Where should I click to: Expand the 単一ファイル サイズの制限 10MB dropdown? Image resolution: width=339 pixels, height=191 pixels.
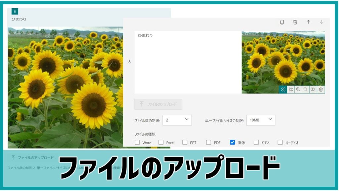pyautogui.click(x=261, y=120)
